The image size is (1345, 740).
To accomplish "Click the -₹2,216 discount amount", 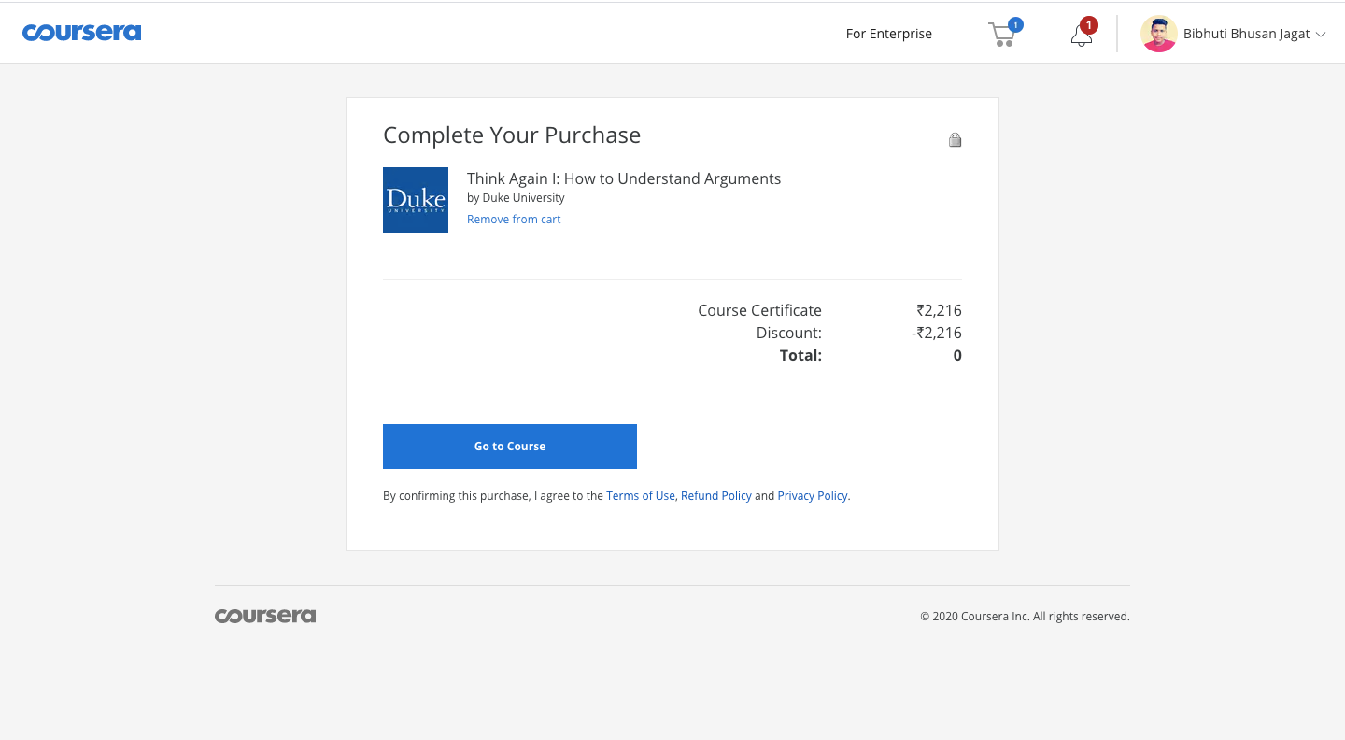I will tap(937, 333).
